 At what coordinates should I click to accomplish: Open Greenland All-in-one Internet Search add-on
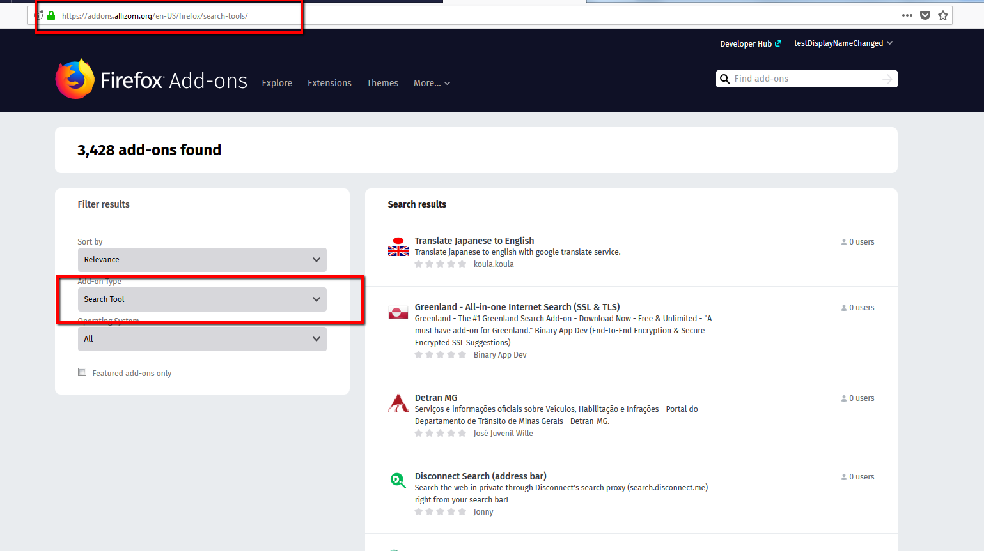[x=517, y=307]
